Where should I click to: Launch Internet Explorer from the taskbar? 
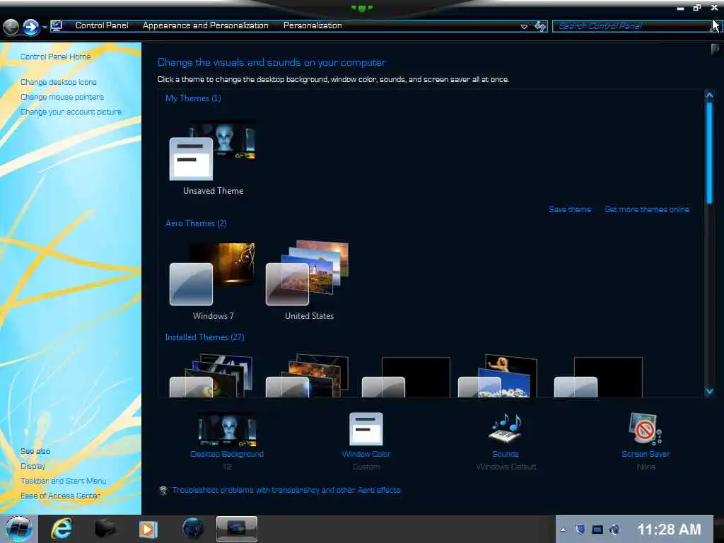62,528
